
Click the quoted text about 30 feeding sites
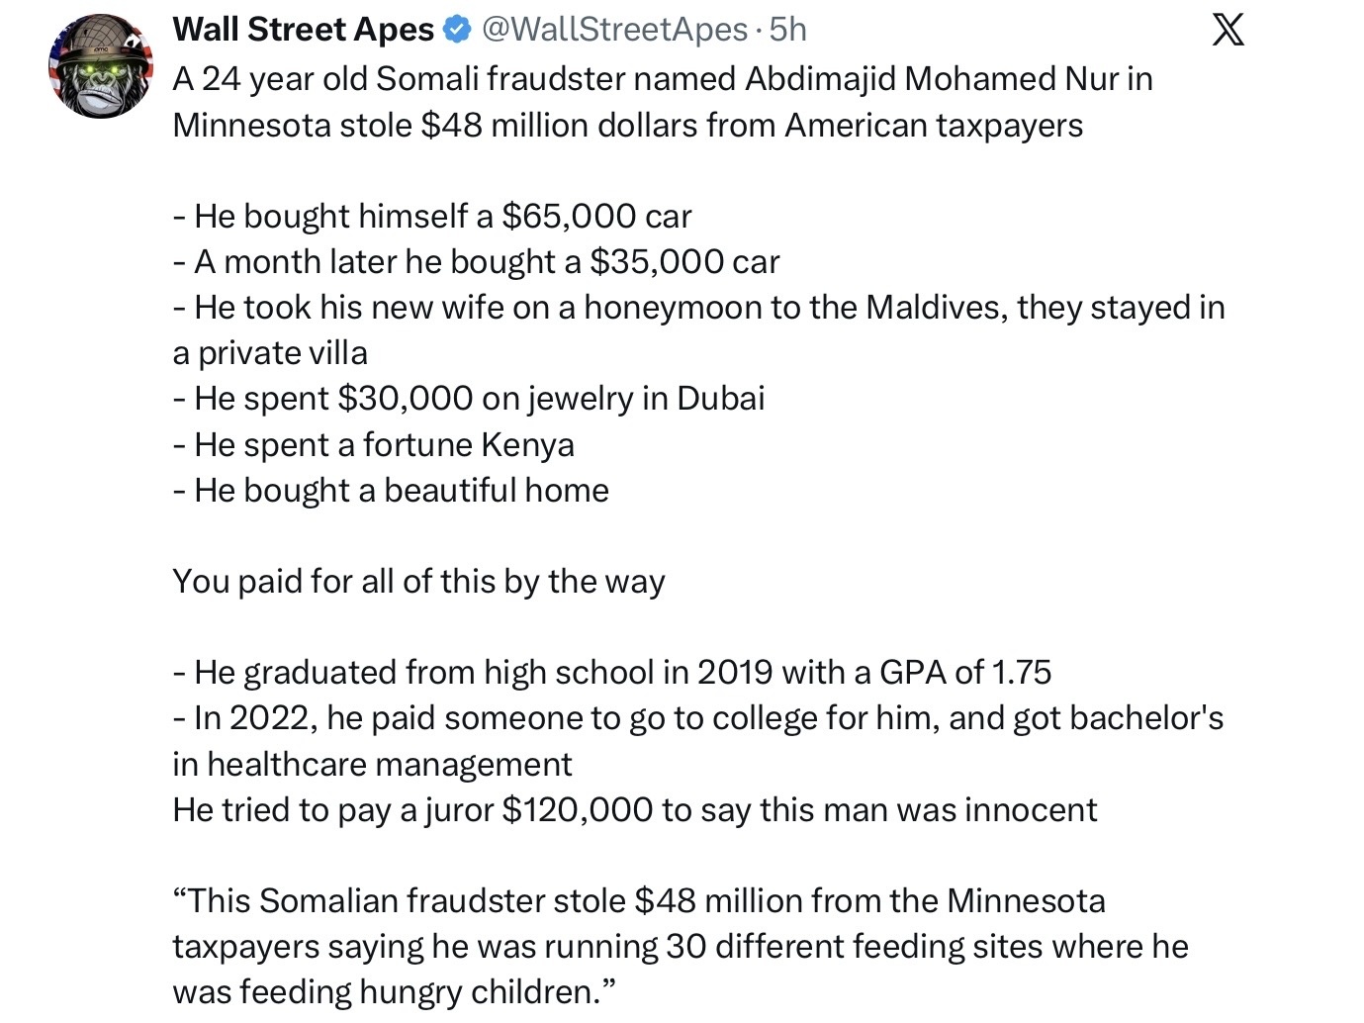click(680, 946)
